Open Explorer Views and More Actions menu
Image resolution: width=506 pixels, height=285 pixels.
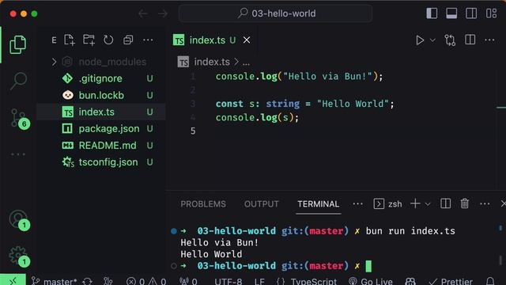[x=148, y=40]
